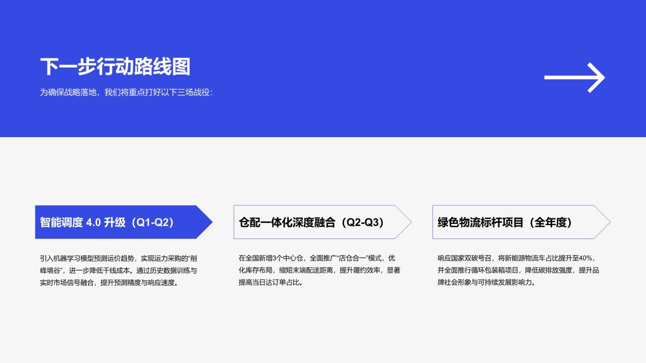This screenshot has width=646, height=363.
Task: Click paragraph starting 响应国家双碳号召
Action: point(519,270)
